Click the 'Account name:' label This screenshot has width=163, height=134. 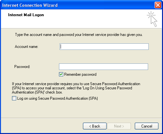(x=27, y=47)
